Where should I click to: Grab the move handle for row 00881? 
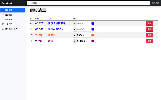click(x=31, y=29)
